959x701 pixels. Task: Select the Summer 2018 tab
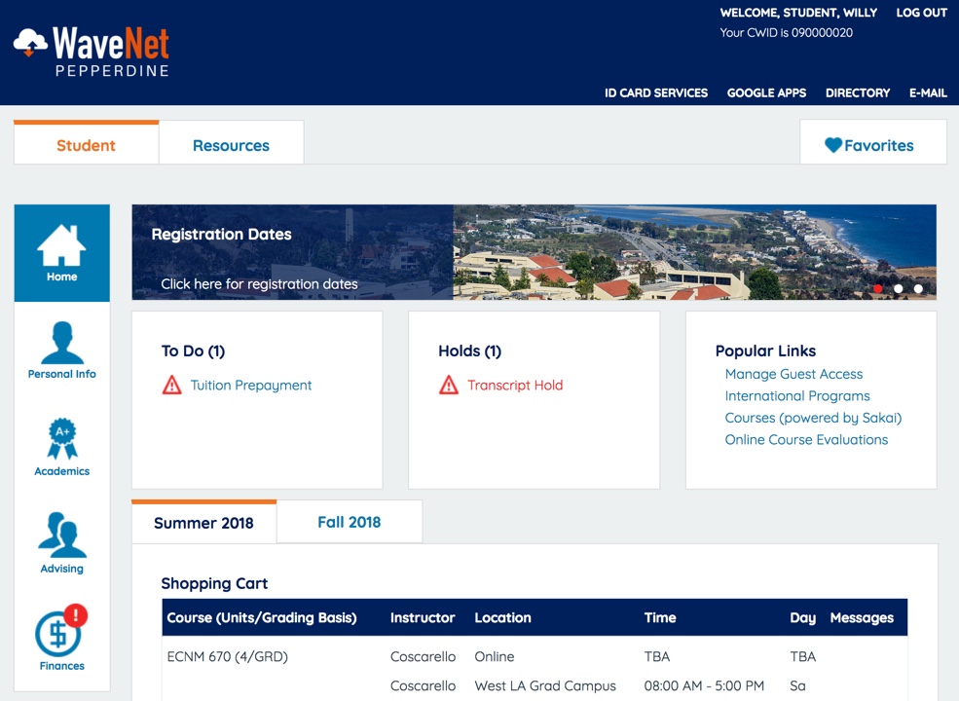[203, 523]
